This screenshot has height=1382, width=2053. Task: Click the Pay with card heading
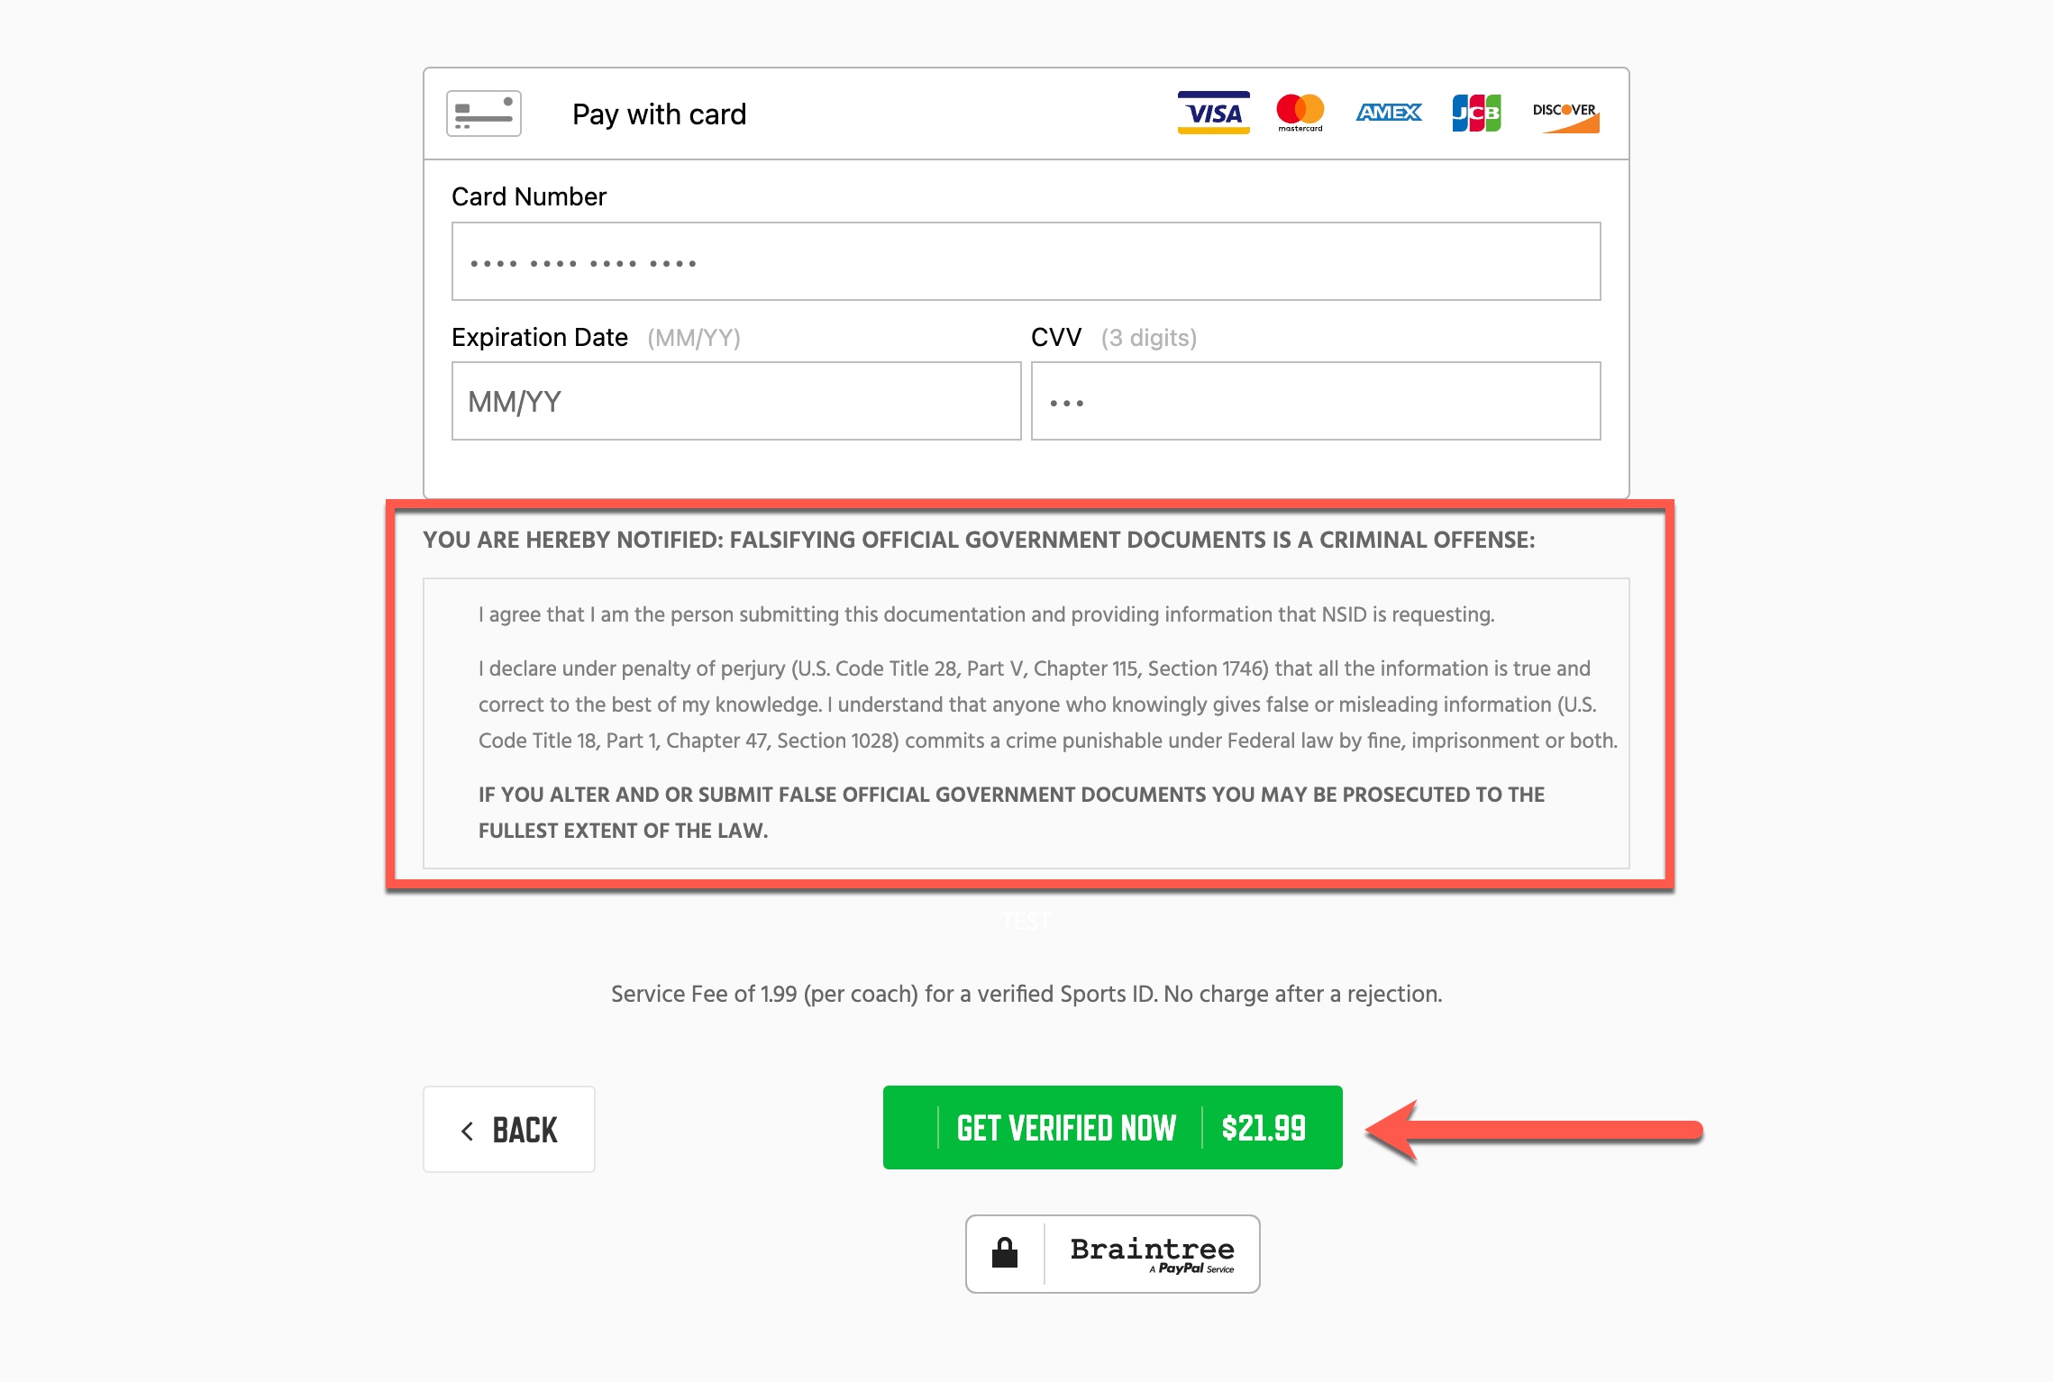tap(661, 113)
